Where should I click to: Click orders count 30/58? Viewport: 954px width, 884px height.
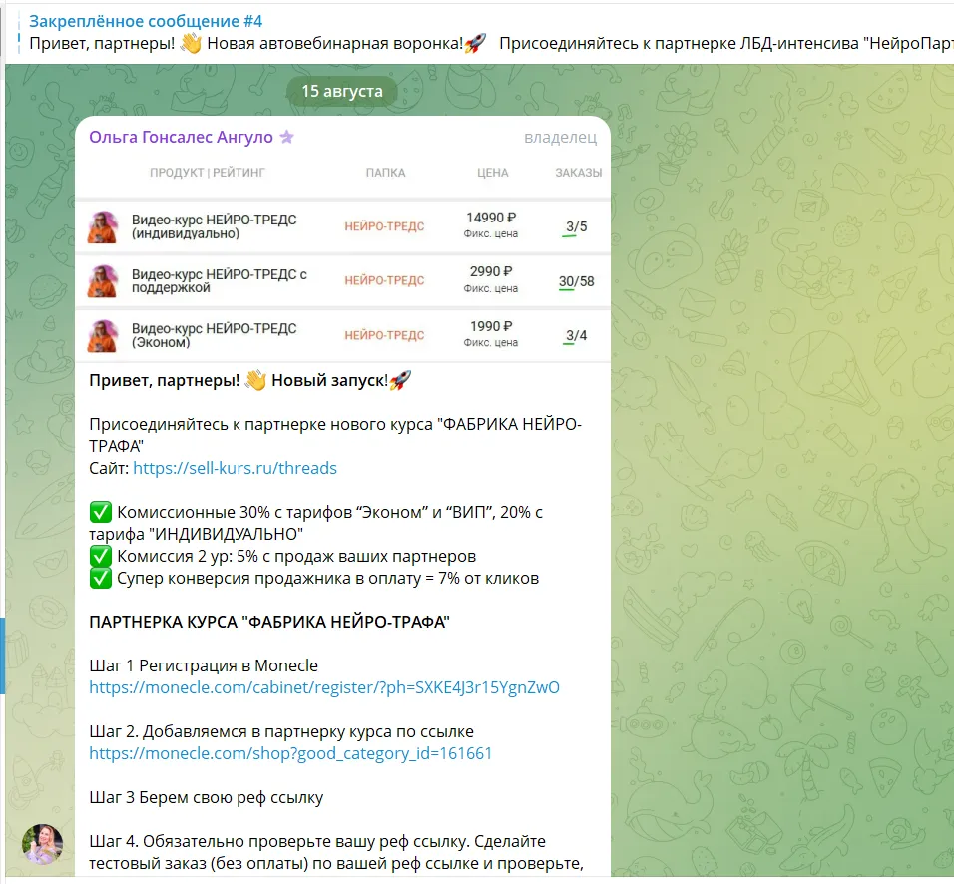576,281
